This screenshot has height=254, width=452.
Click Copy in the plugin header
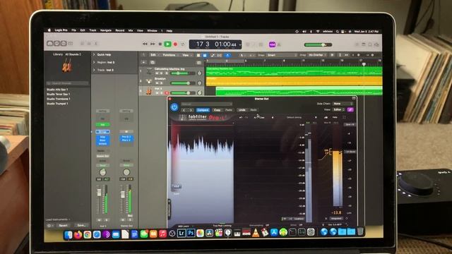[217, 110]
